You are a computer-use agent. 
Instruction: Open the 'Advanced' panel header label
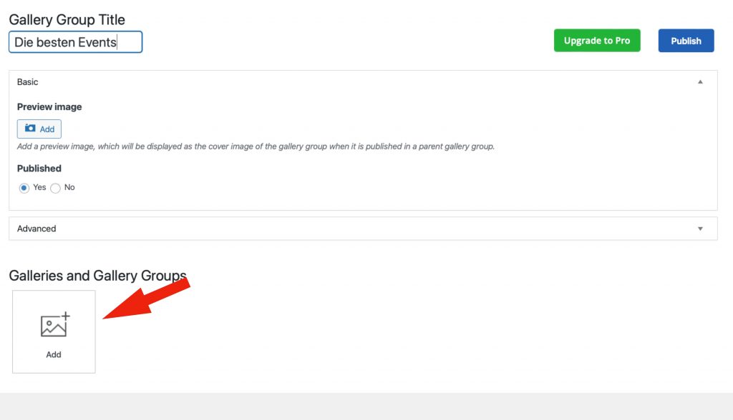(x=37, y=229)
